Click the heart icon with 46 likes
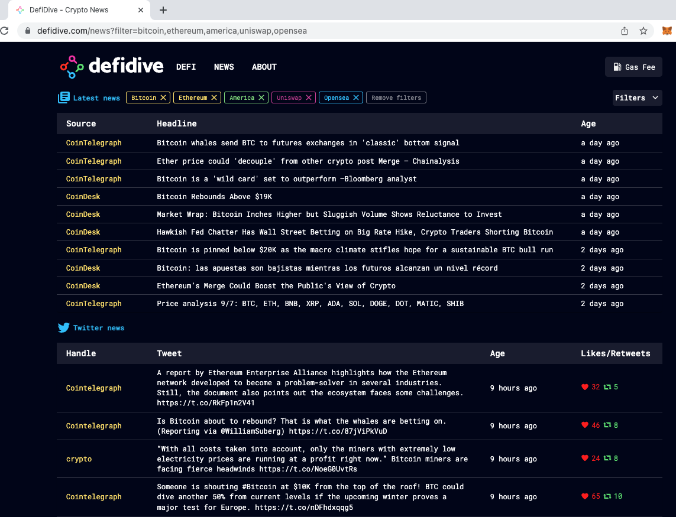Screen dimensions: 676x517 [x=584, y=425]
